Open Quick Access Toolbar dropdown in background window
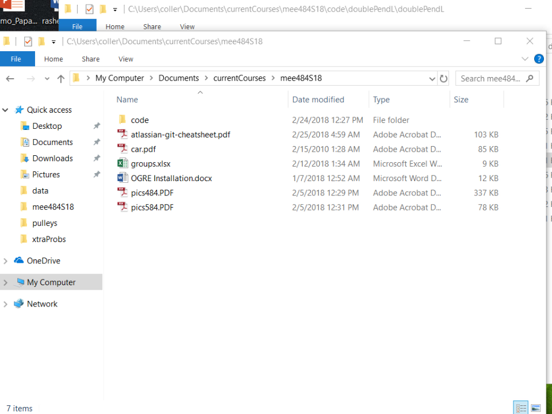 tap(115, 10)
